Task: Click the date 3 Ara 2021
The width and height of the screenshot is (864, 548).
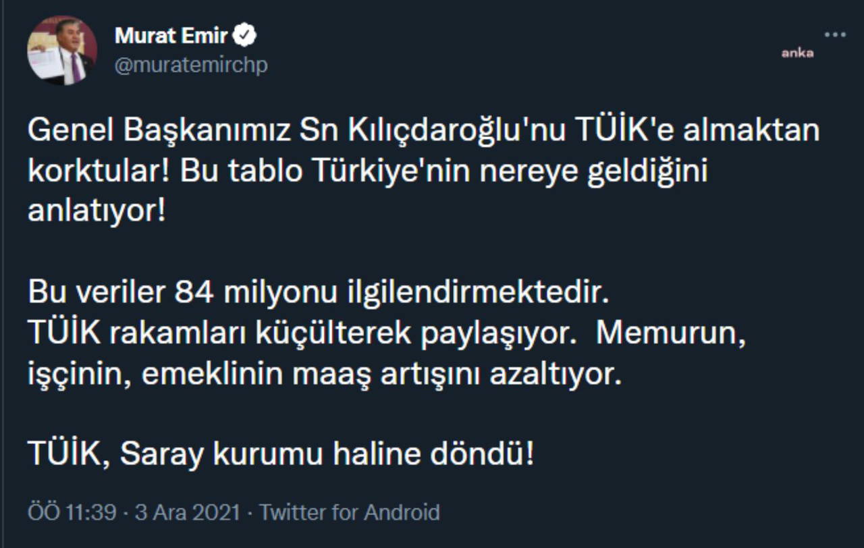Action: tap(188, 512)
